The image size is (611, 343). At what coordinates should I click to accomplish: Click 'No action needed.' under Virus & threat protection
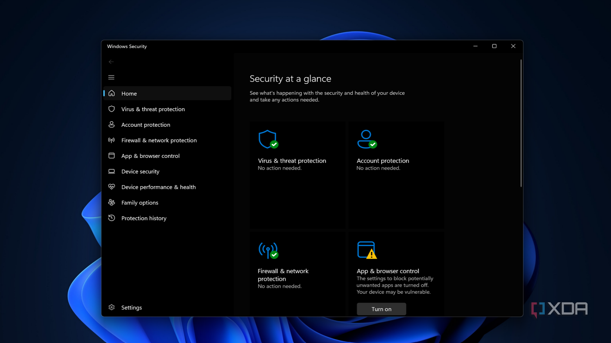coord(280,168)
